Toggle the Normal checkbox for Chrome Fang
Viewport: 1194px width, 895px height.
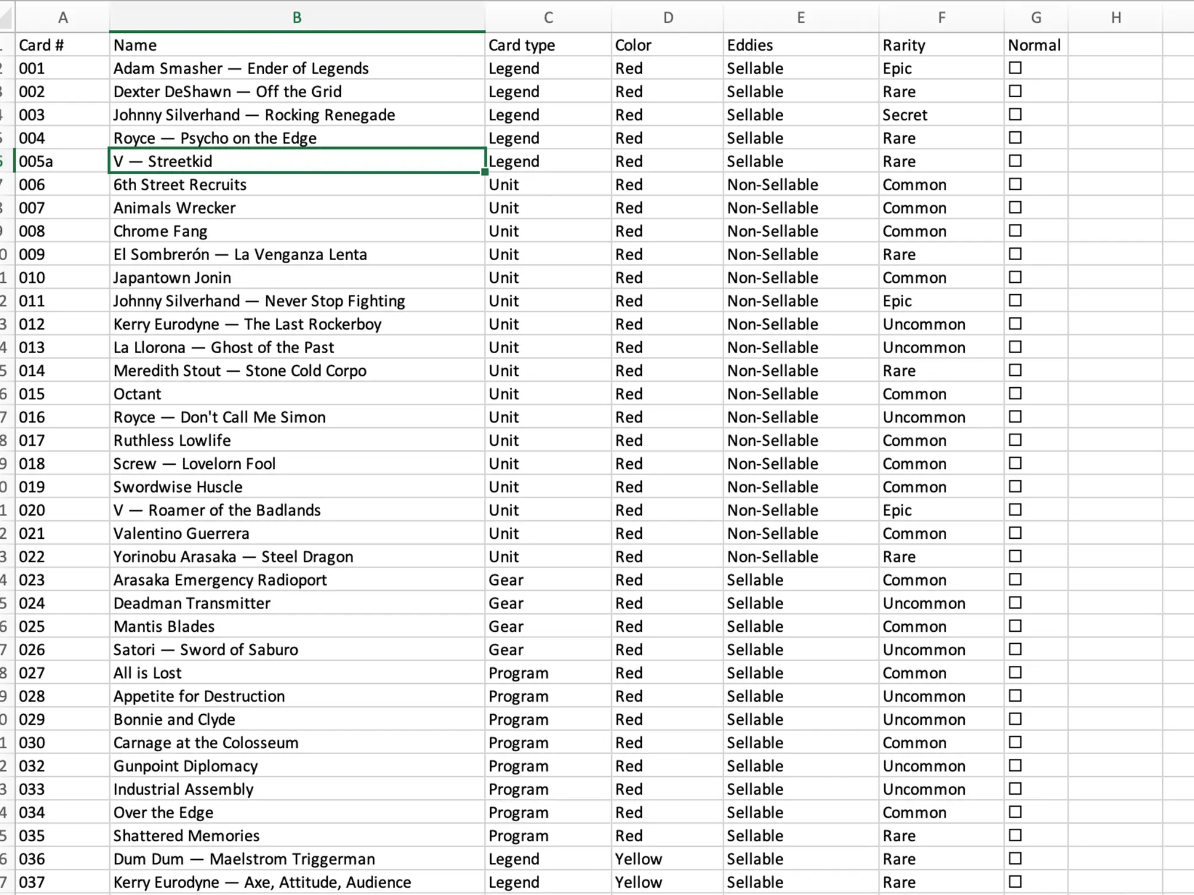1015,231
